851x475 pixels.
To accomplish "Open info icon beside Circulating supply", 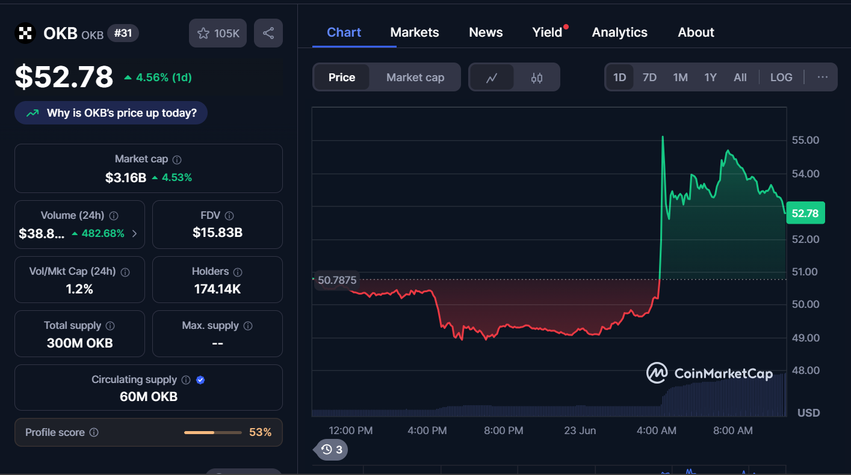I will coord(186,380).
